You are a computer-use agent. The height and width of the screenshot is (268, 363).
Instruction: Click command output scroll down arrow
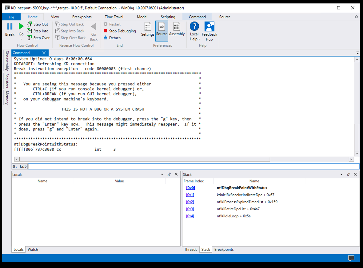click(357, 153)
